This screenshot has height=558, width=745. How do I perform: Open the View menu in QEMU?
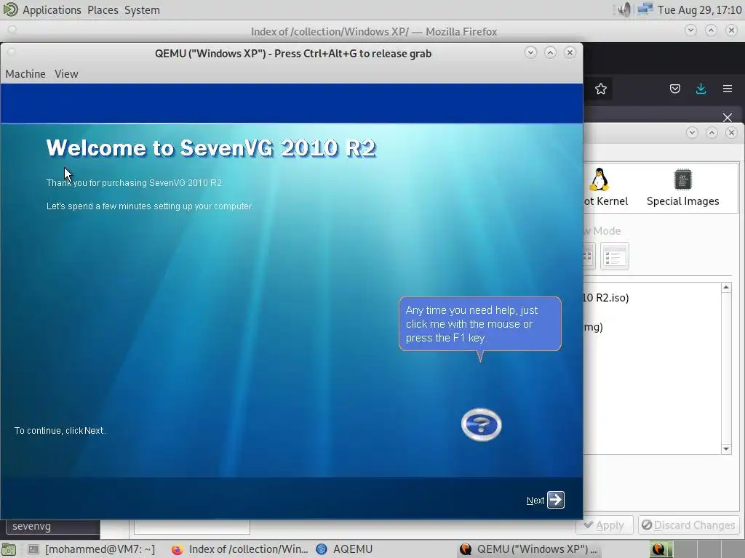(66, 74)
